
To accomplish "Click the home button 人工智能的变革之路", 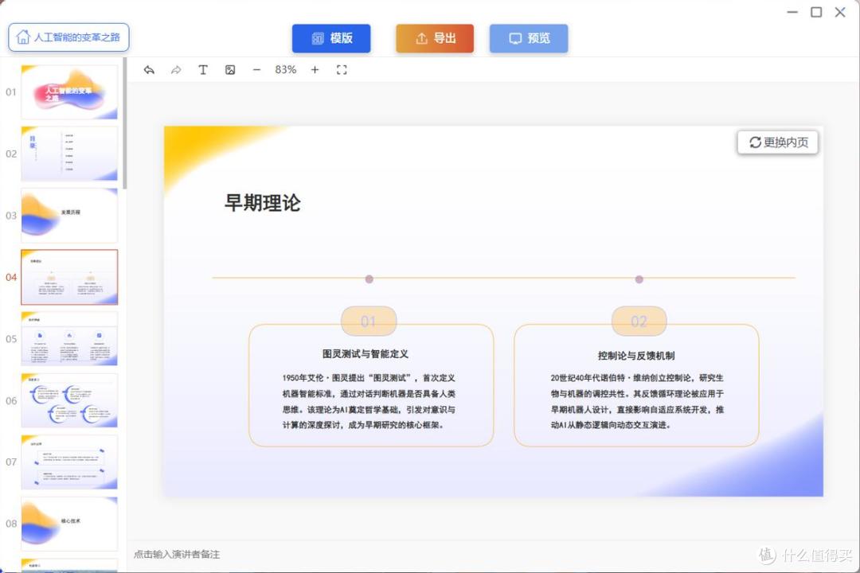I will (68, 37).
